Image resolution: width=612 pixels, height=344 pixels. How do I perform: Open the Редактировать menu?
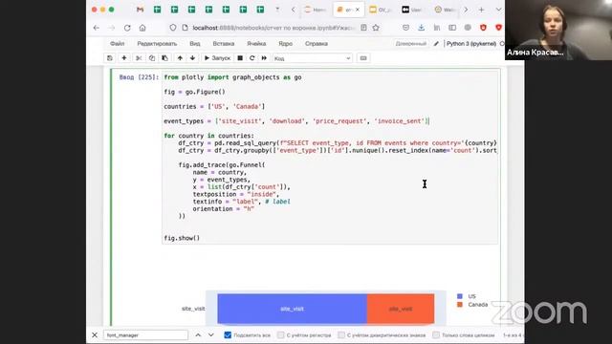[x=157, y=44]
